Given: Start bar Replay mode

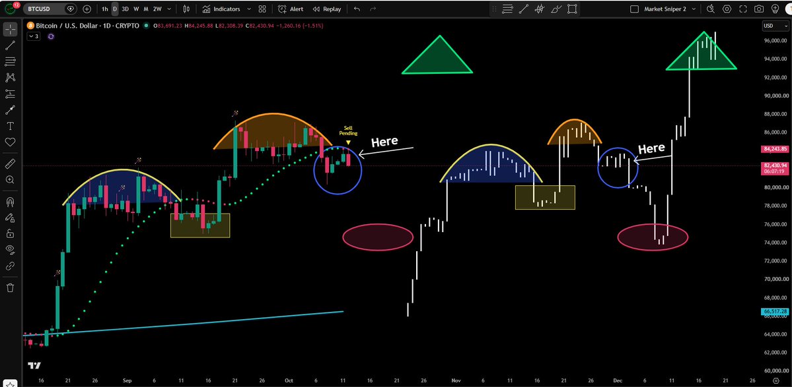Looking at the screenshot, I should pyautogui.click(x=327, y=9).
